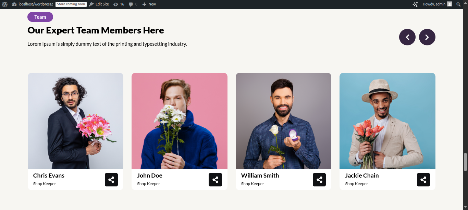Click John Doe share icon
This screenshot has height=210, width=468.
tap(215, 180)
